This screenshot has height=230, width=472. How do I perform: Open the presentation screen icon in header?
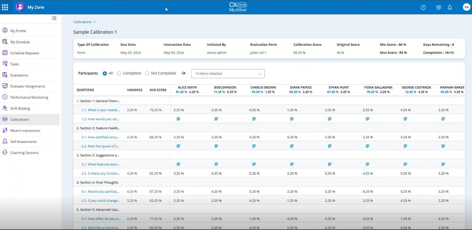coord(438,8)
